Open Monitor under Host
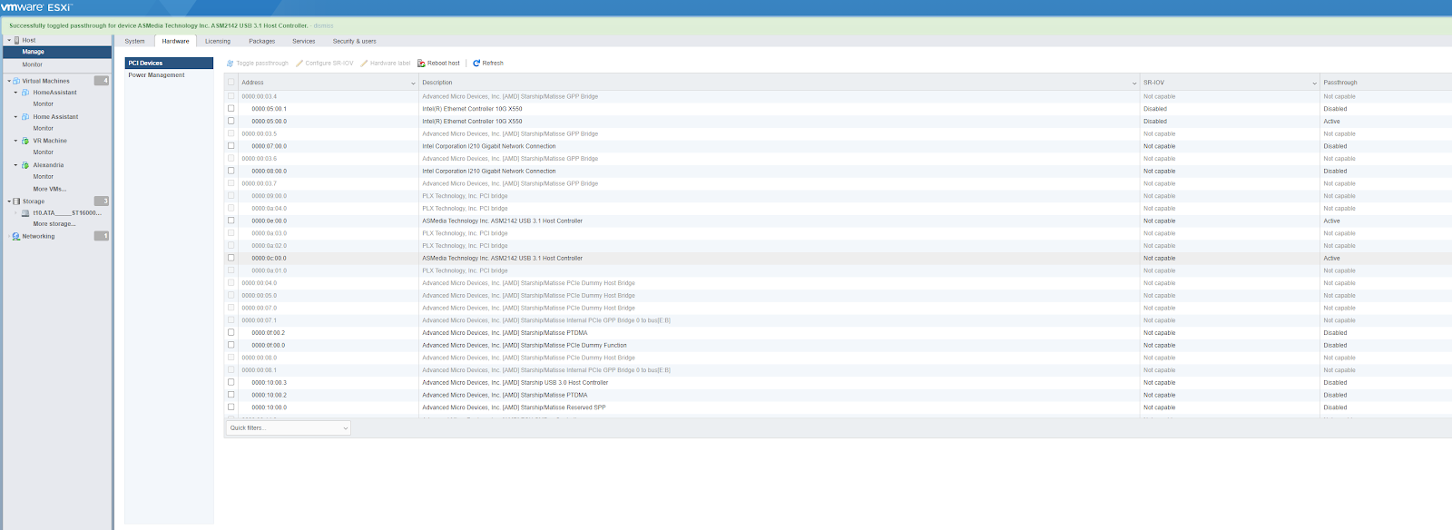 coord(33,64)
